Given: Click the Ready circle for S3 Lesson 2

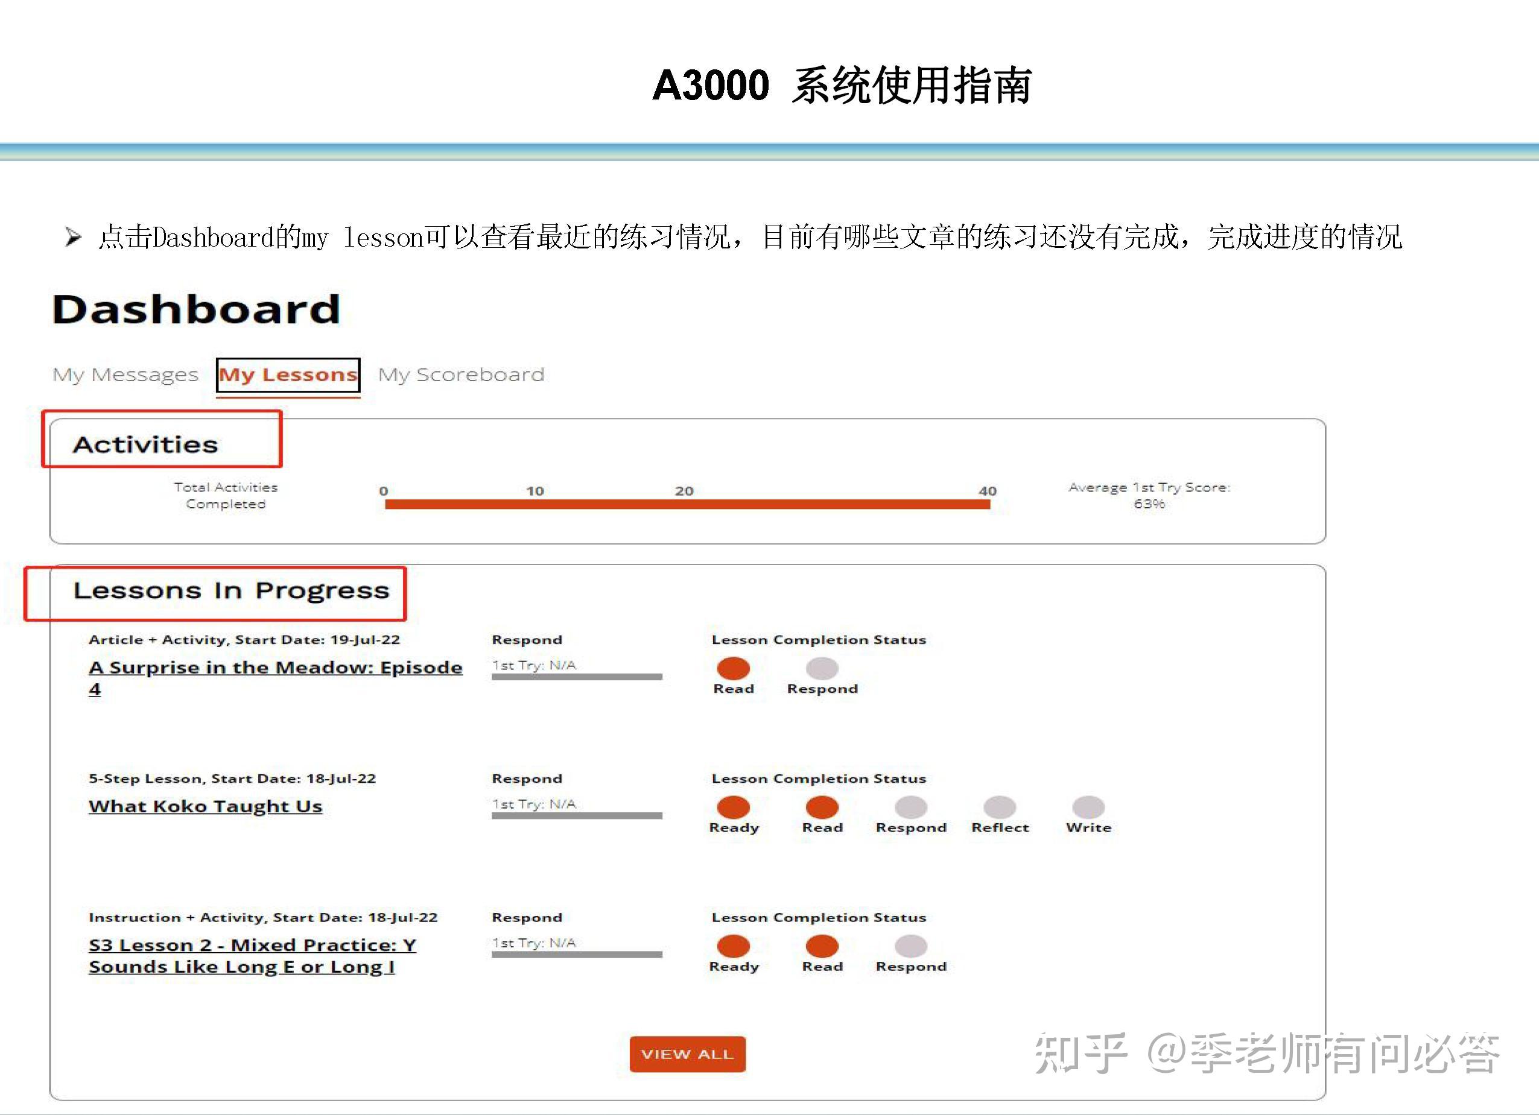Looking at the screenshot, I should point(734,948).
